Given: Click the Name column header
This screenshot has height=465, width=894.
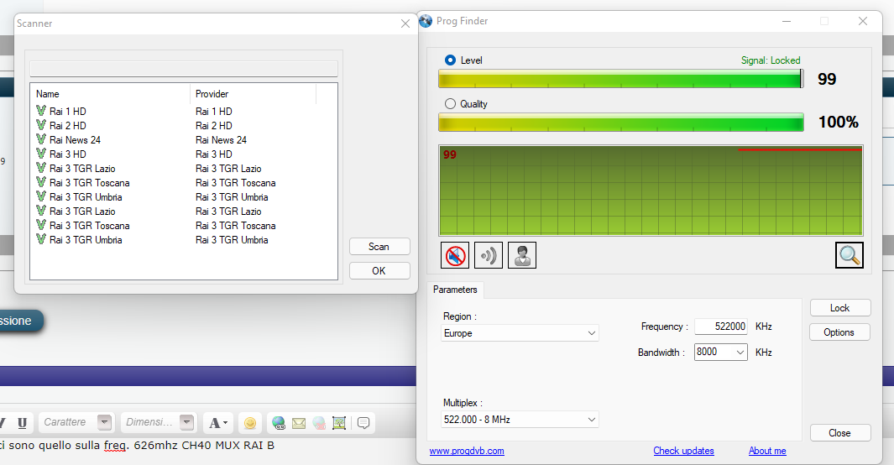Looking at the screenshot, I should (111, 94).
